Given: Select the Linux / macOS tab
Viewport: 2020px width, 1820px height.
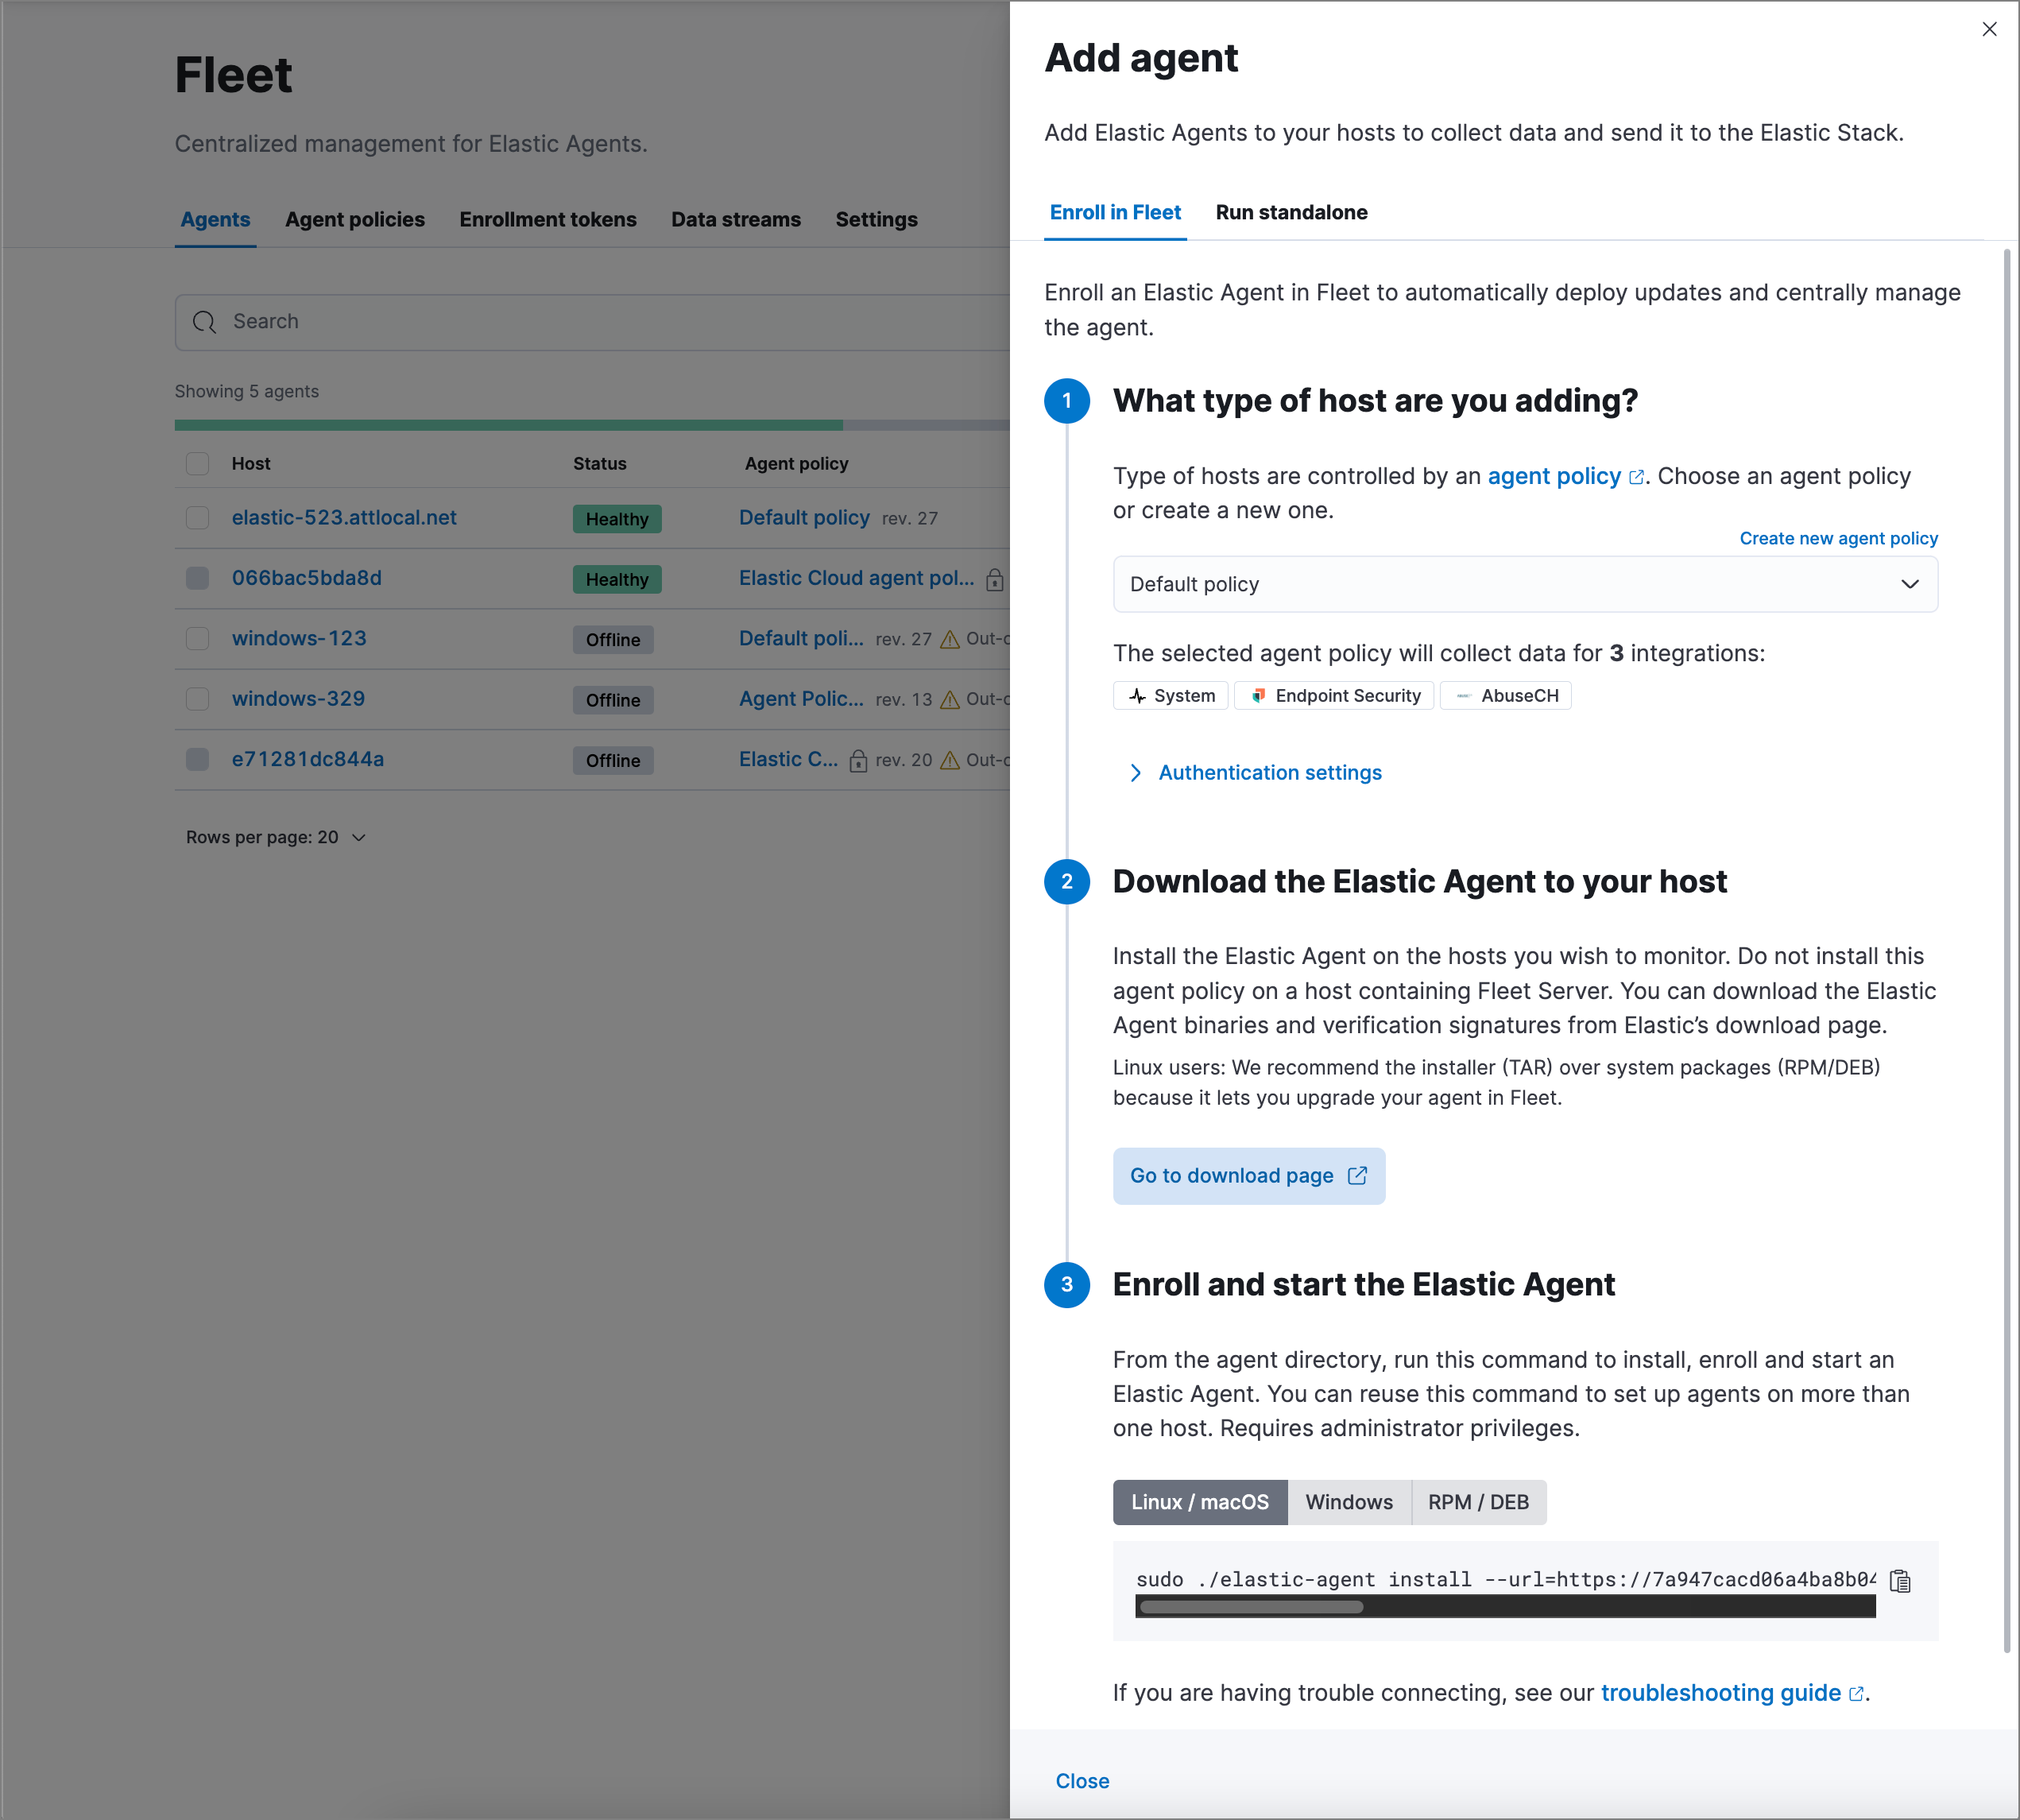Looking at the screenshot, I should (1200, 1501).
